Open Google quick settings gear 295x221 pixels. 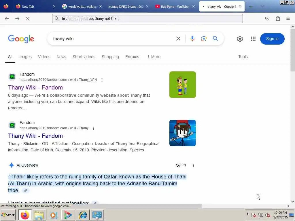click(240, 39)
